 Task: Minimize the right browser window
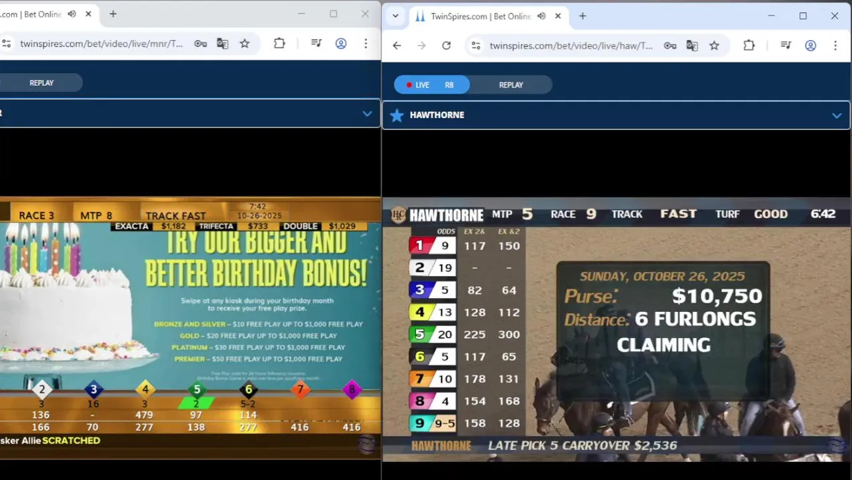click(771, 16)
